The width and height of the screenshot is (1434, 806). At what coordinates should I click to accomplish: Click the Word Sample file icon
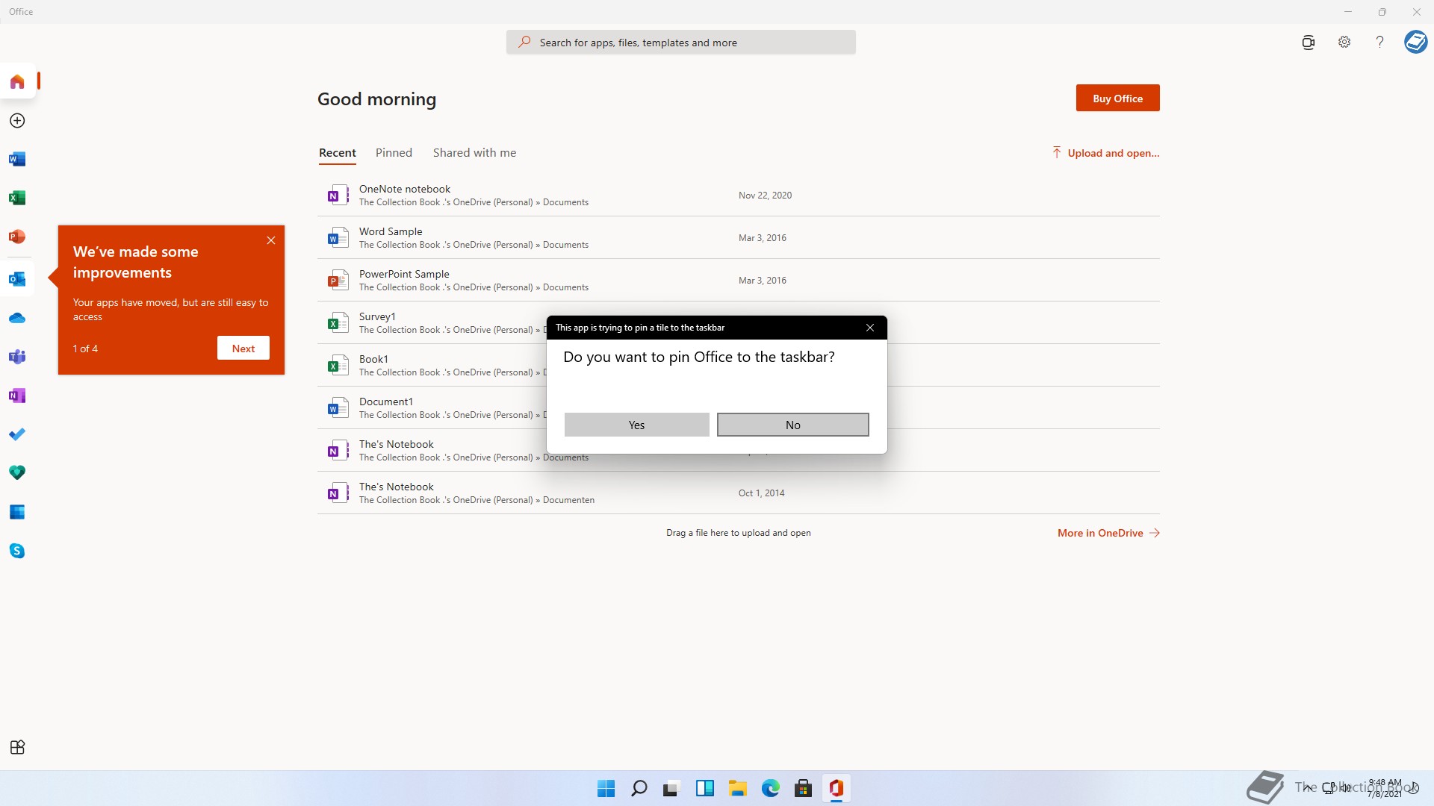pyautogui.click(x=338, y=238)
